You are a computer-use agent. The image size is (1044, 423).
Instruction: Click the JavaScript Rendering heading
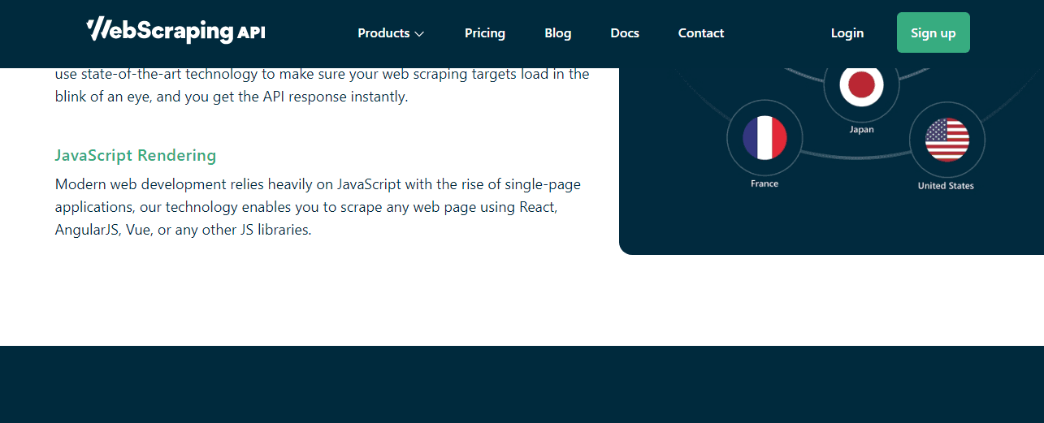point(136,155)
